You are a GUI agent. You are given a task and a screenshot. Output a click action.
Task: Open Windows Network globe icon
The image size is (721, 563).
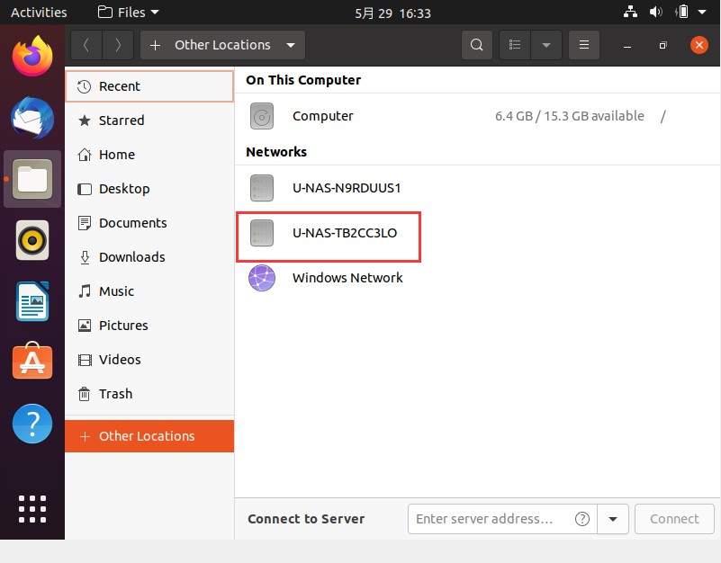coord(262,278)
